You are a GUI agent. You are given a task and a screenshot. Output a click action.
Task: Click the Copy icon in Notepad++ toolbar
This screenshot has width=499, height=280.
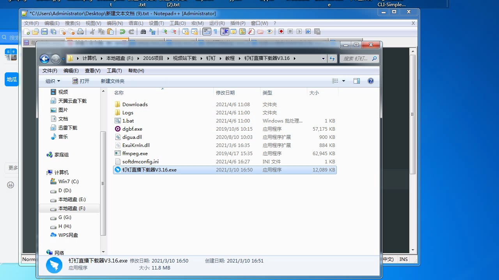click(101, 31)
